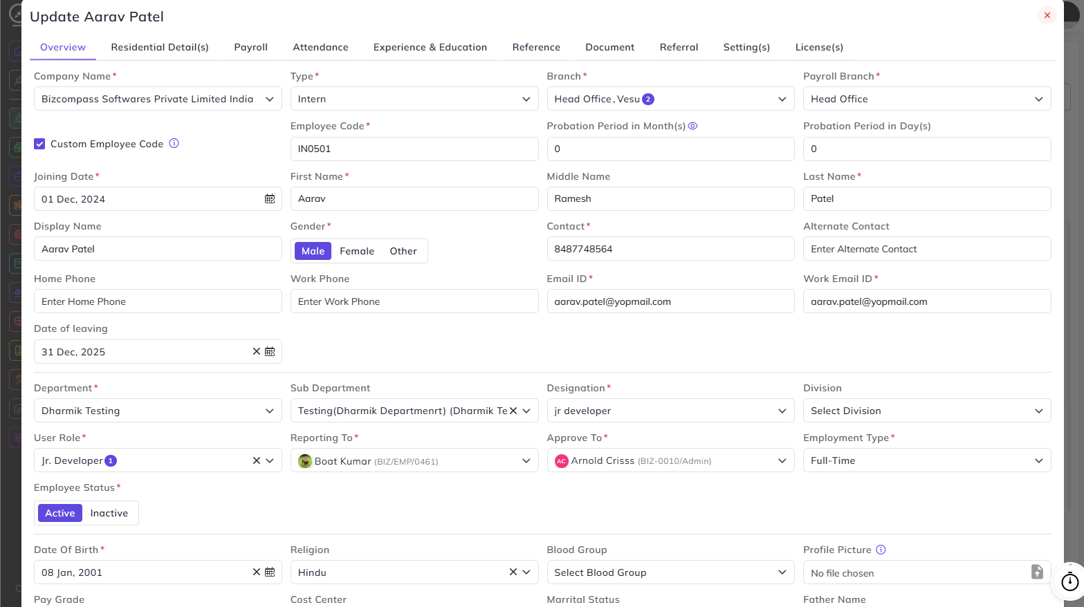Open the Joining Date calendar icon

(270, 199)
